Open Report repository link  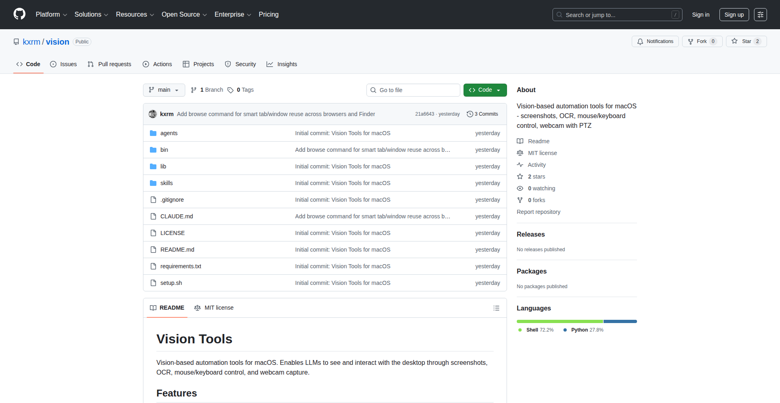tap(538, 212)
